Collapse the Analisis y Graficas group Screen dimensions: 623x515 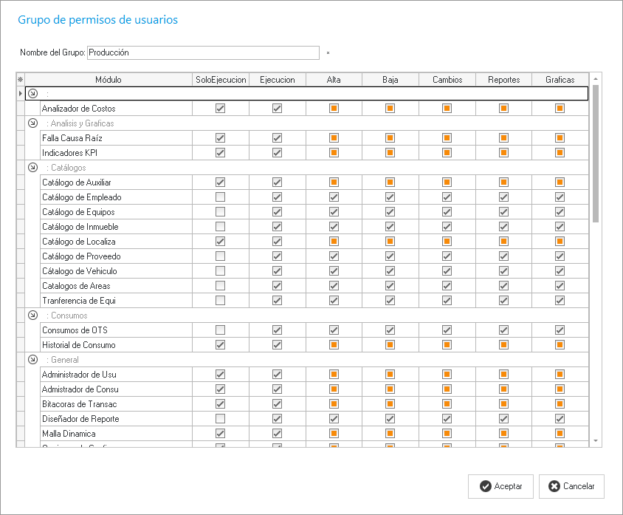(x=32, y=123)
